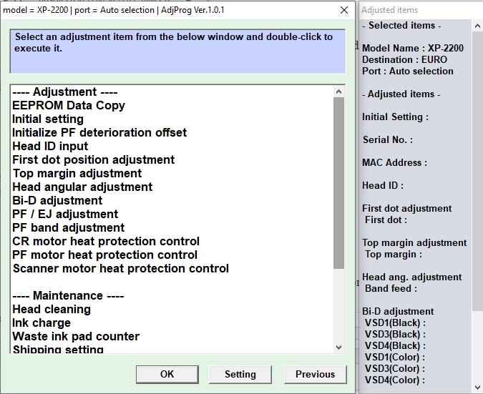This screenshot has width=483, height=394.
Task: Click VSD1(Color) : entry
Action: click(395, 357)
